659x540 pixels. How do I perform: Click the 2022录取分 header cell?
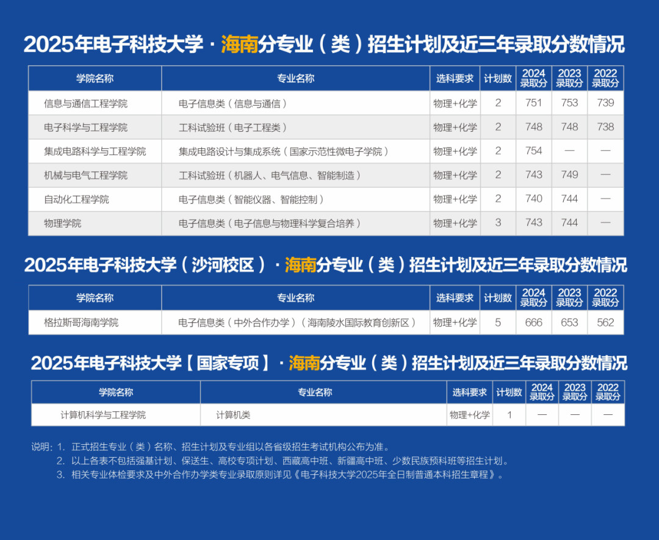pos(605,78)
